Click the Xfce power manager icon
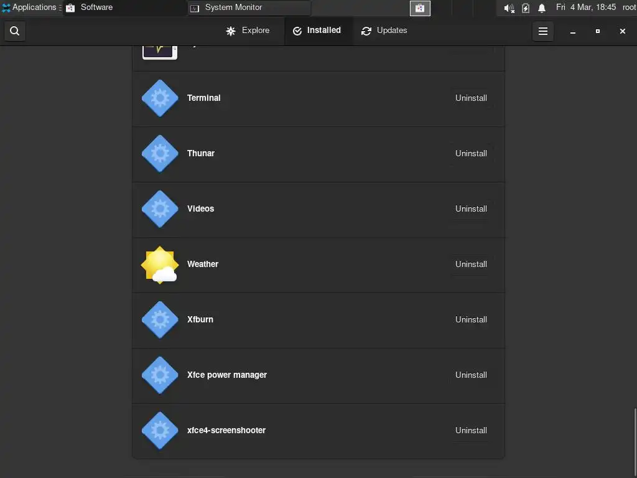This screenshot has width=637, height=478. pos(160,375)
